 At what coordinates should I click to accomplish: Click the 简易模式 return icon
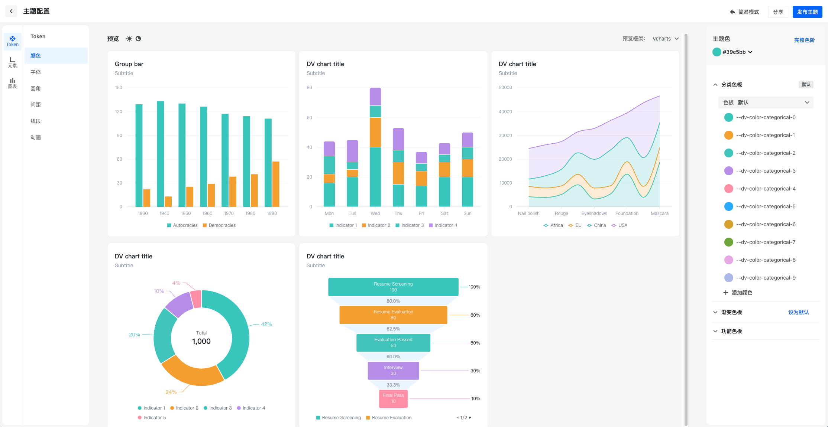point(732,12)
